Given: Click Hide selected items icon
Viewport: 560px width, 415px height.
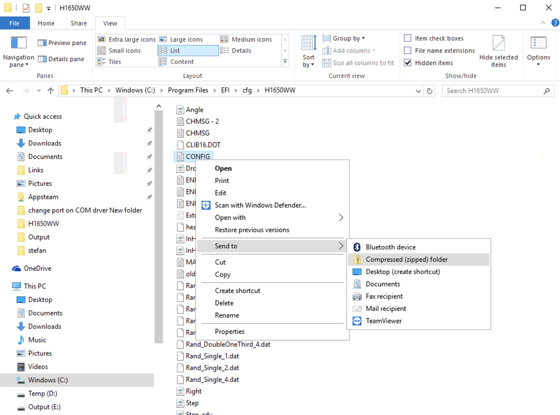Looking at the screenshot, I should pos(498,43).
